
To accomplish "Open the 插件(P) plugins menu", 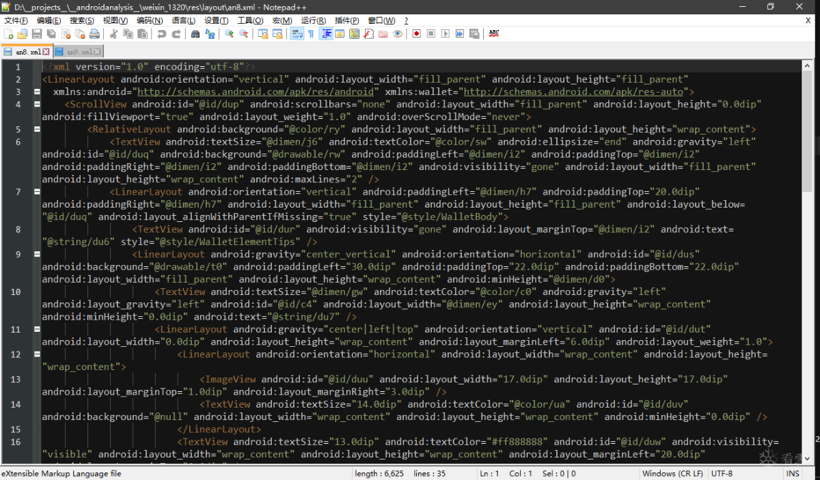I will click(x=347, y=20).
